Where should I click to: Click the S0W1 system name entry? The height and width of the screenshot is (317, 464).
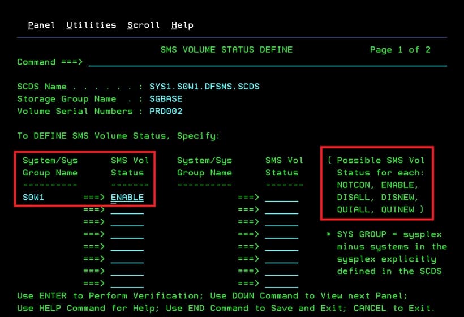[x=33, y=198]
